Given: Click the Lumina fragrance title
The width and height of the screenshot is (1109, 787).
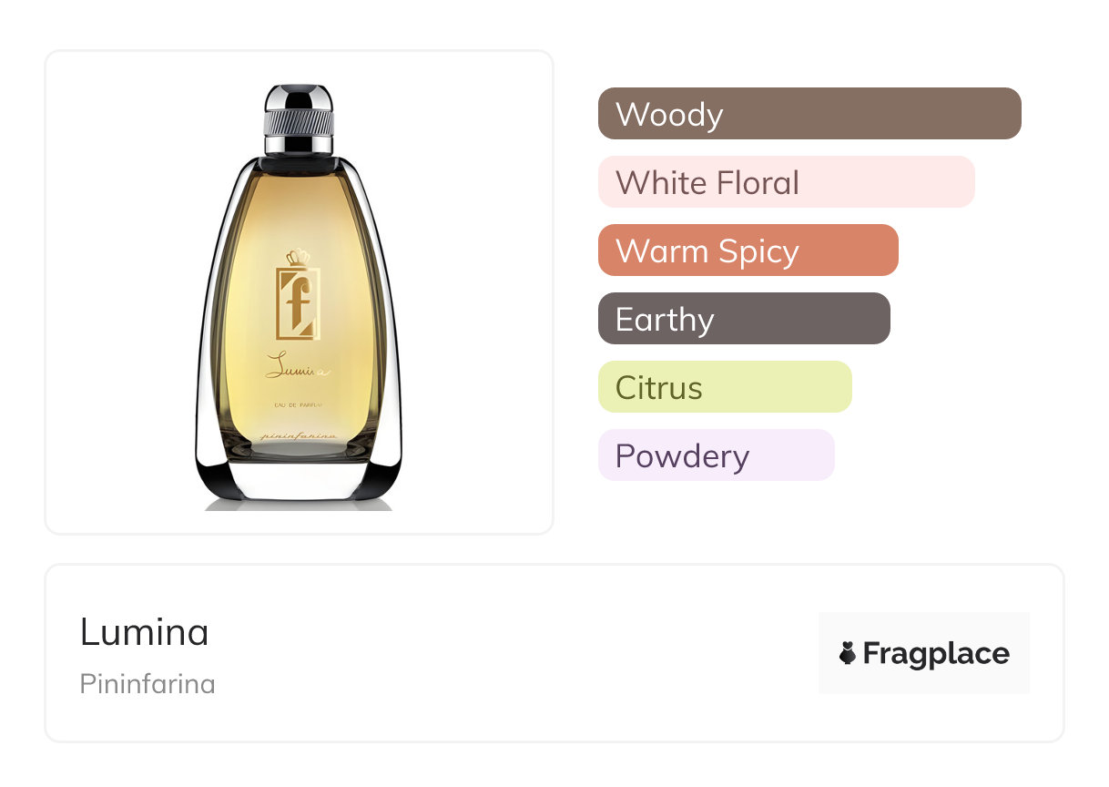Looking at the screenshot, I should 145,631.
